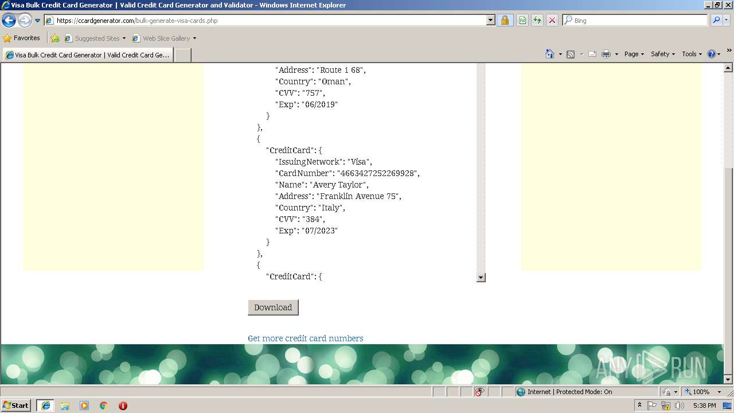Click the "Exp": "07/2023" line

click(x=307, y=231)
